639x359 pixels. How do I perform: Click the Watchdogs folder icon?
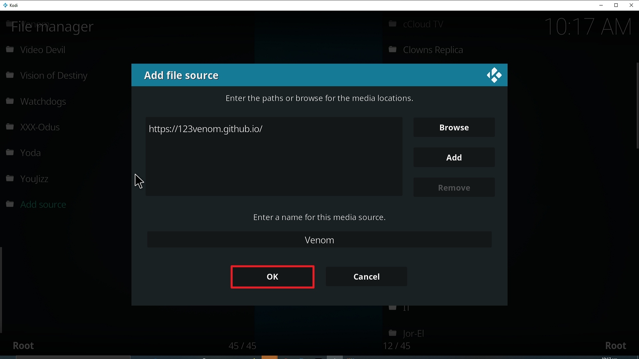(x=10, y=101)
